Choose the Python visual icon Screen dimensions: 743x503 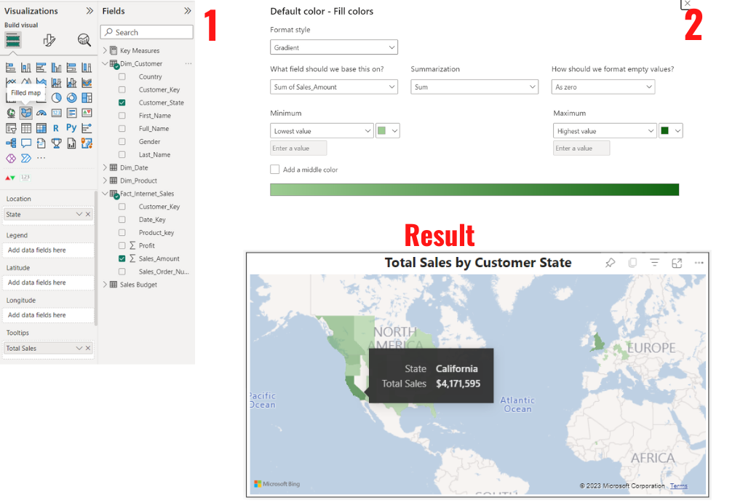pos(71,128)
